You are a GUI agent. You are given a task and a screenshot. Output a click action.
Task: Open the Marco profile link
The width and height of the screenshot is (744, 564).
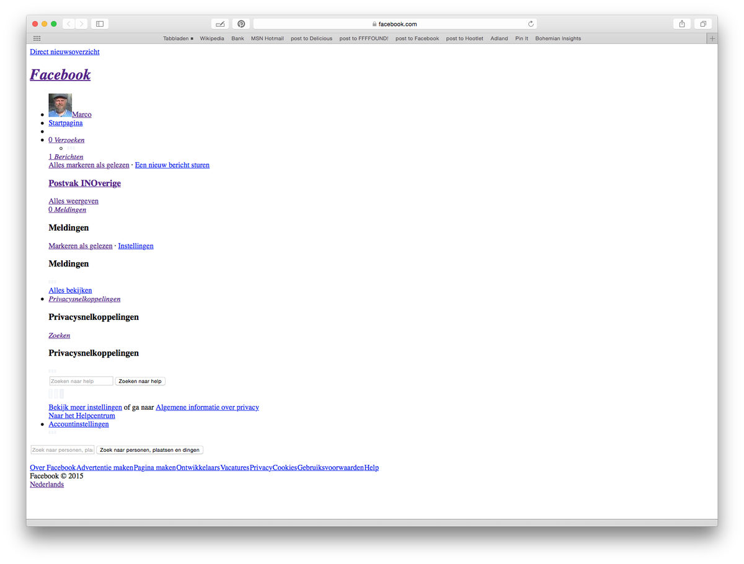tap(82, 115)
